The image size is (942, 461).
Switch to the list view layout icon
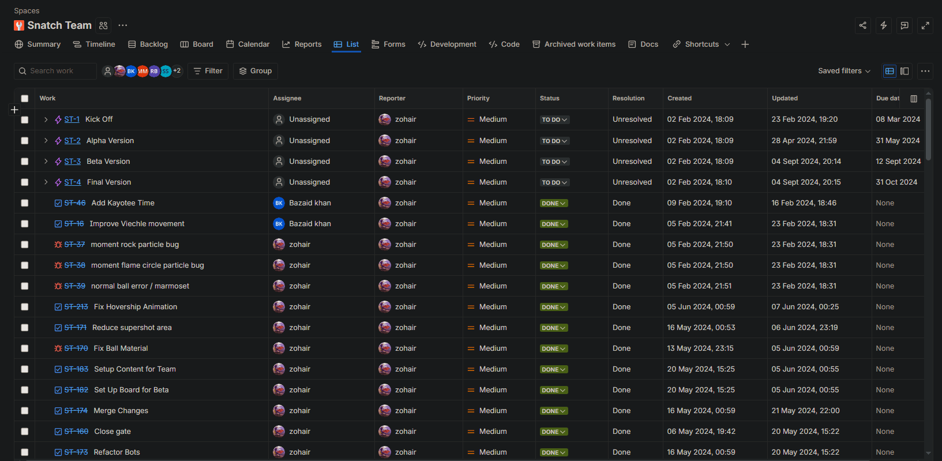point(890,71)
